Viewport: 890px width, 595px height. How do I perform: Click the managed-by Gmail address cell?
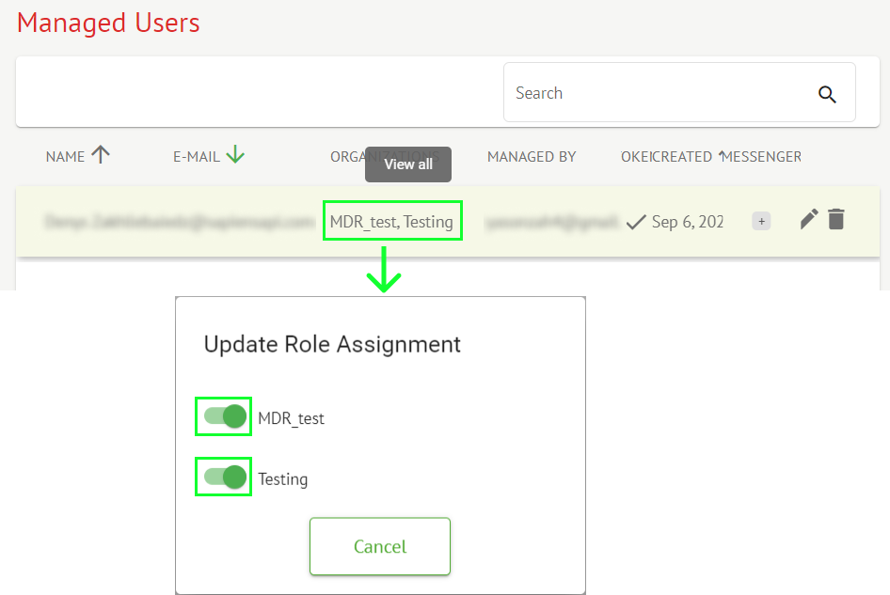pyautogui.click(x=551, y=222)
